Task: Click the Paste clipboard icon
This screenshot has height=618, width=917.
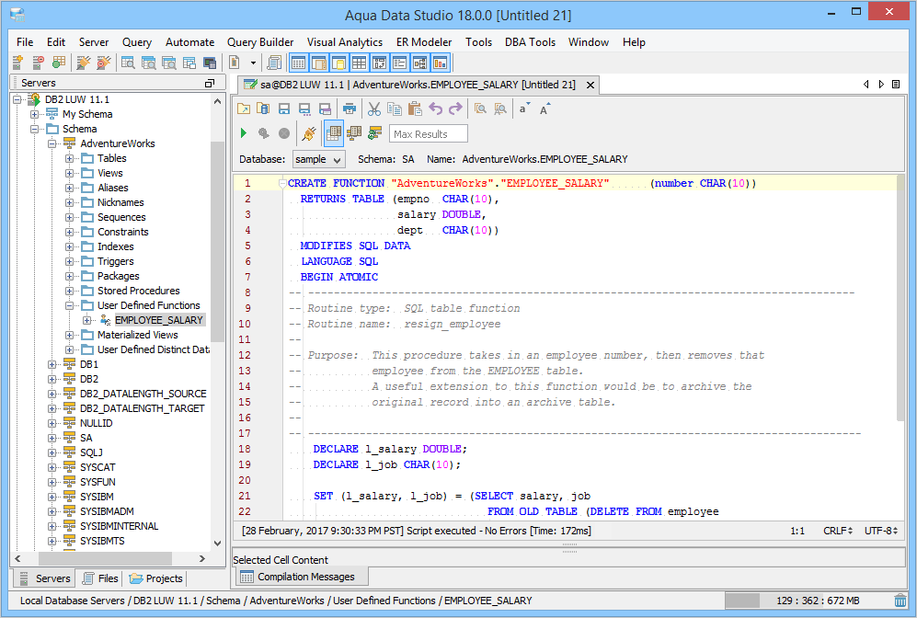Action: coord(415,109)
